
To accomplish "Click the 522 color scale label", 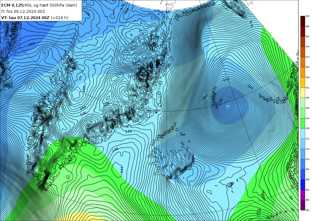I will point(307,139).
